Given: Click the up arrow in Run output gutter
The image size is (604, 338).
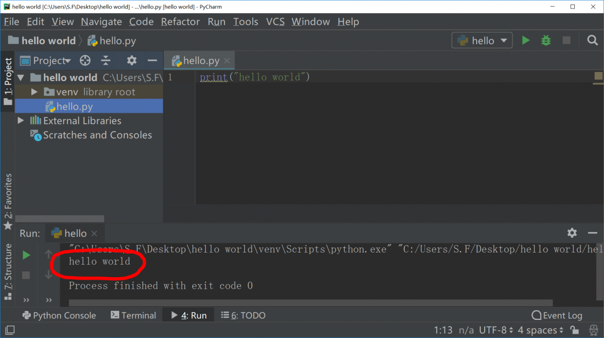Looking at the screenshot, I should tap(49, 255).
